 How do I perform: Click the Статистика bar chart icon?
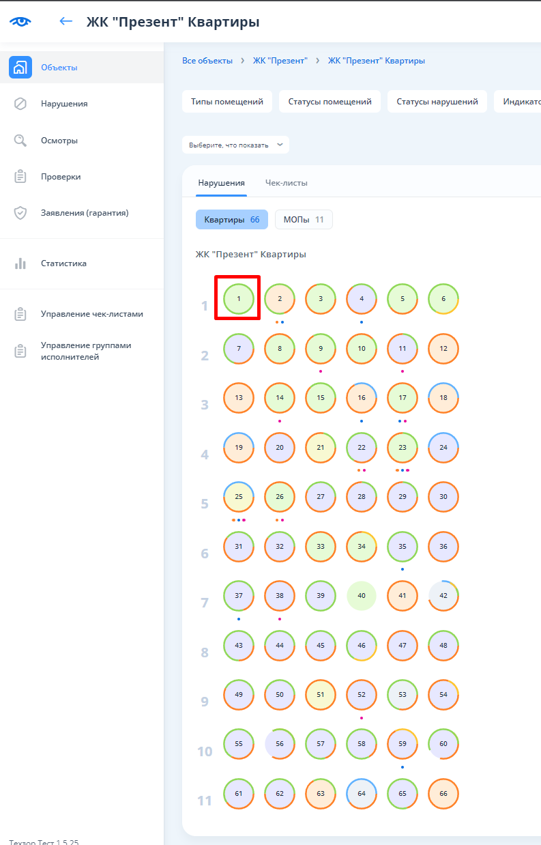[20, 263]
